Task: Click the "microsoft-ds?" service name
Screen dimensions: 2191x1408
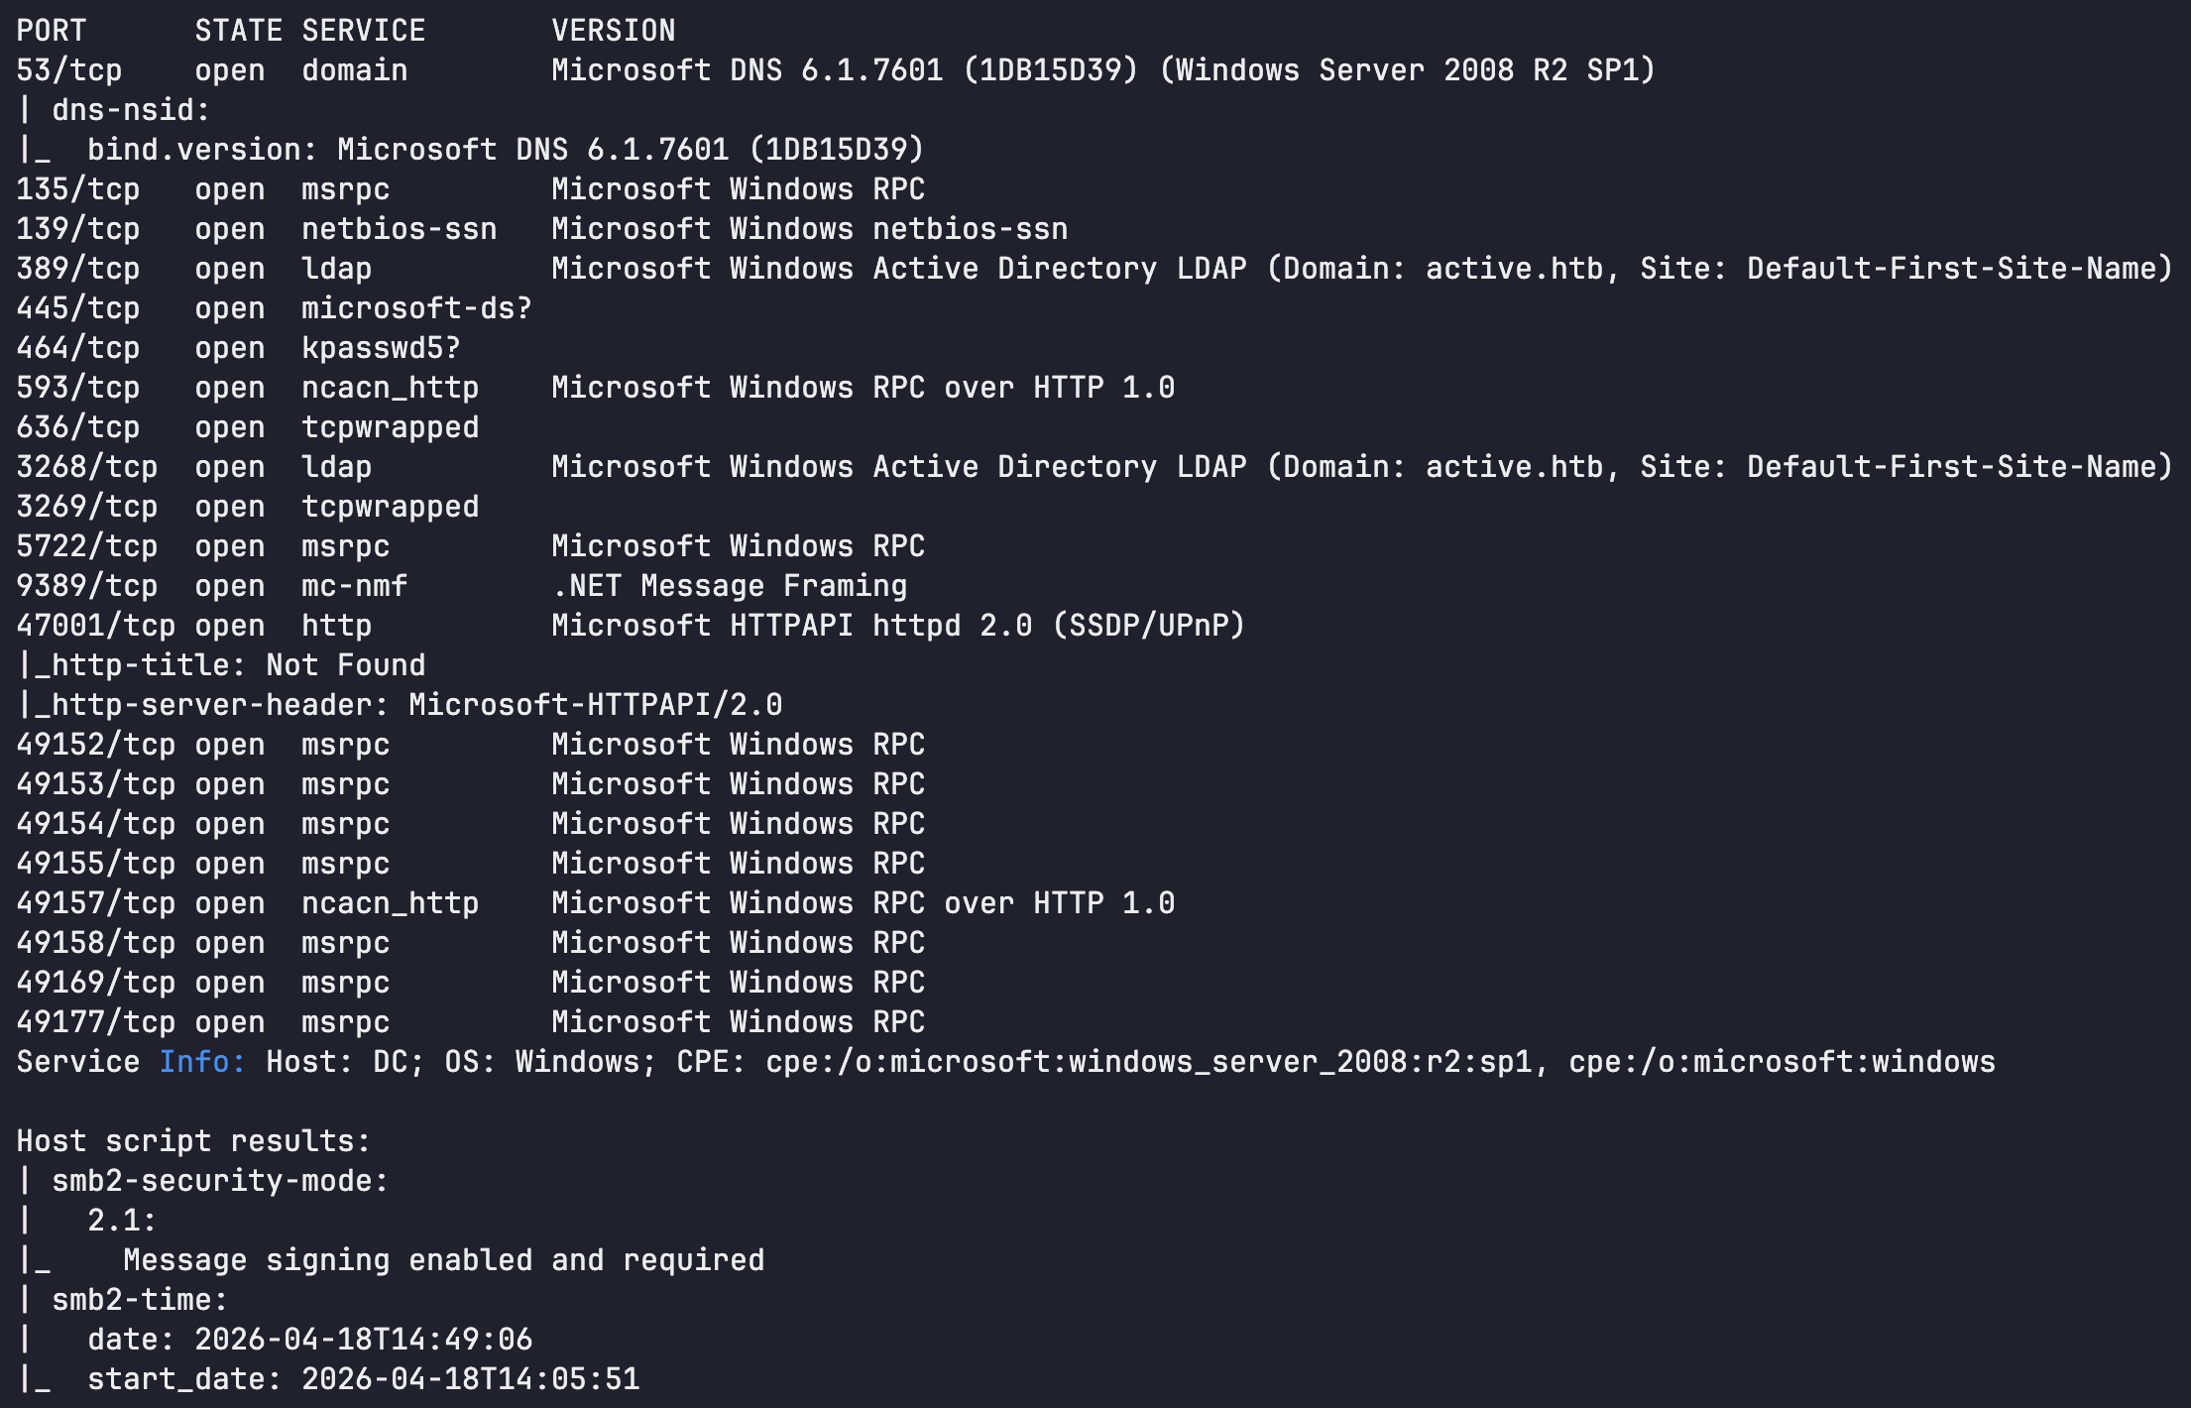Action: coord(416,308)
